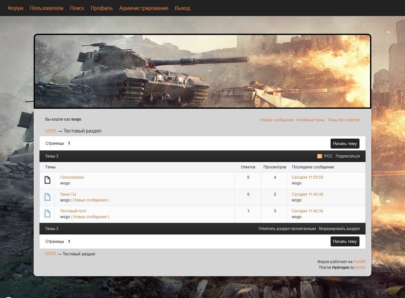Open the Форум menu item

click(x=15, y=8)
